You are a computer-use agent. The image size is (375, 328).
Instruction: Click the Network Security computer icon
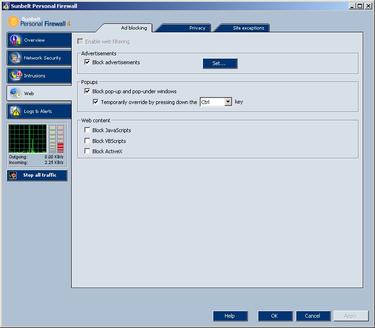pyautogui.click(x=15, y=58)
